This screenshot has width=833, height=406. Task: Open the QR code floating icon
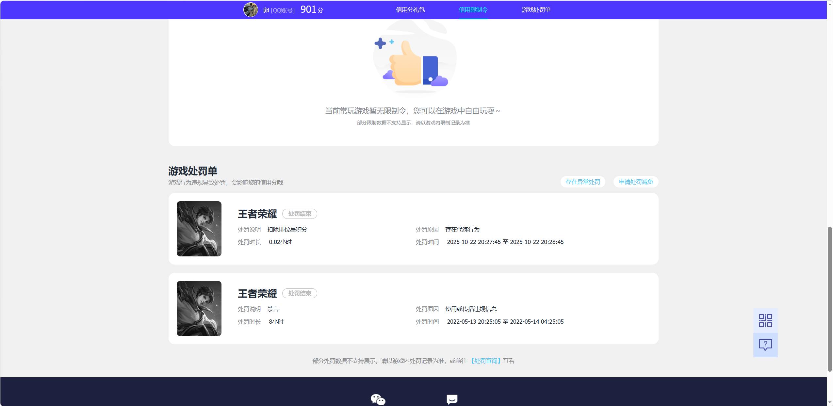tap(765, 320)
